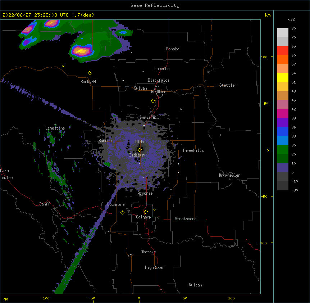Click the Banff label

(x=45, y=204)
